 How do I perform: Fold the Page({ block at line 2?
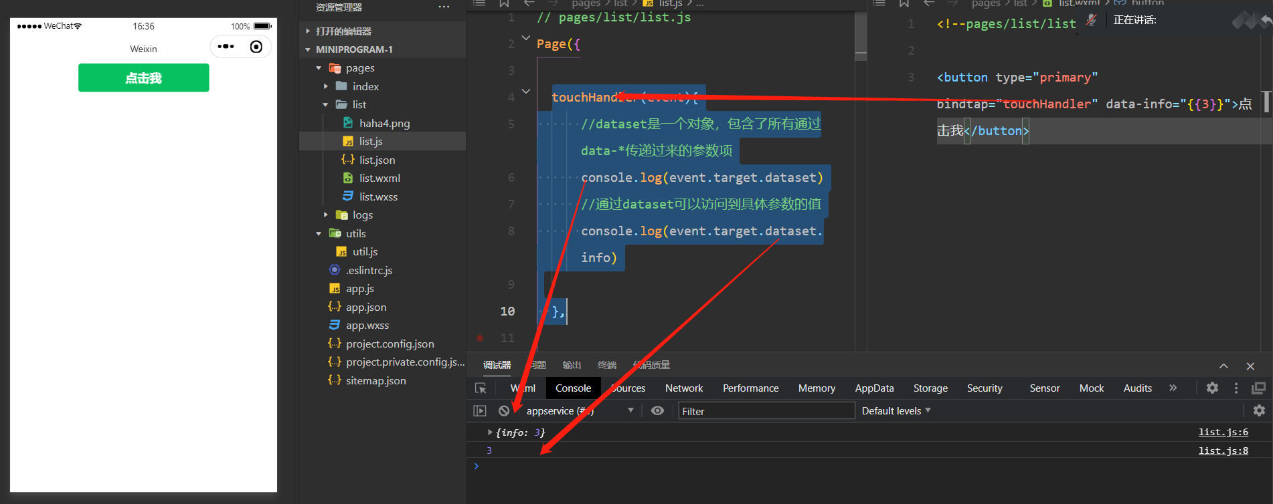point(526,38)
